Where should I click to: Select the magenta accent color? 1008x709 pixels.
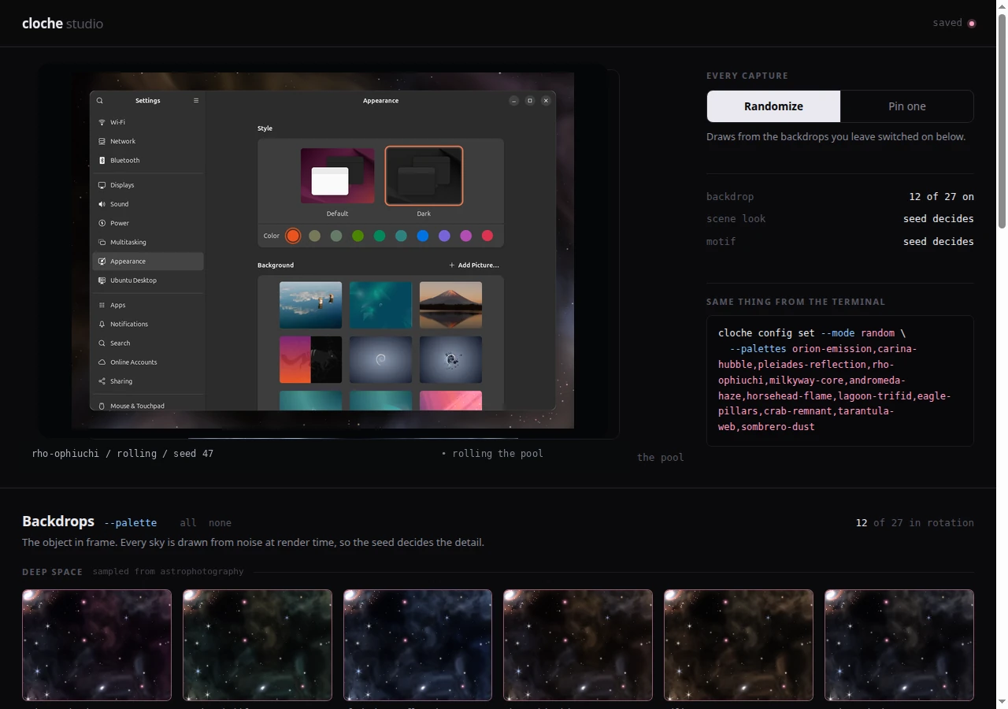tap(466, 236)
